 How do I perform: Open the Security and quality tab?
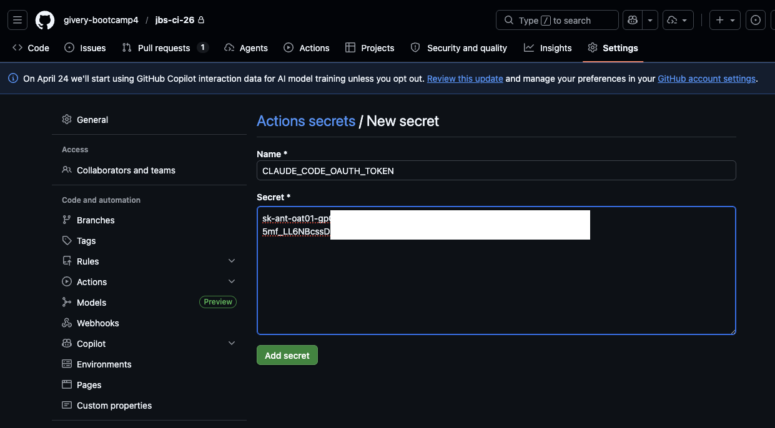pos(459,48)
